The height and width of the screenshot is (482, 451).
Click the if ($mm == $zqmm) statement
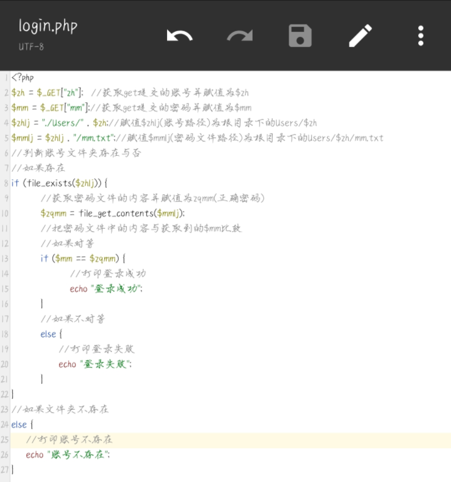pyautogui.click(x=82, y=259)
